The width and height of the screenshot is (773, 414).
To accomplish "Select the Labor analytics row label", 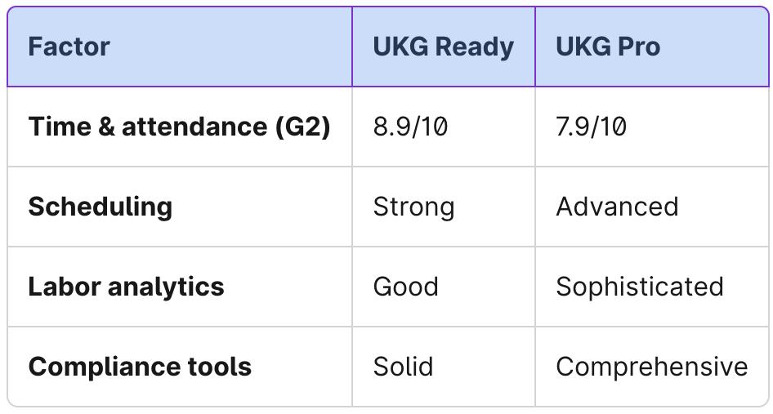I will (126, 287).
